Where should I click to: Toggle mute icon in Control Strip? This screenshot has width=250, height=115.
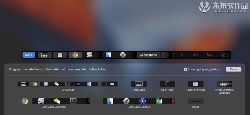pyautogui.click(x=209, y=55)
